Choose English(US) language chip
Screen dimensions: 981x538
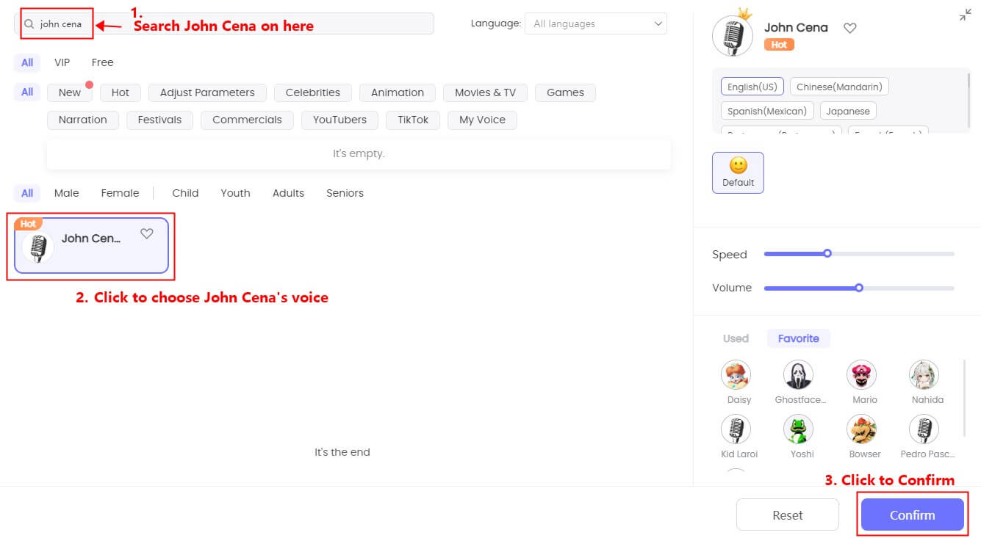pos(752,87)
